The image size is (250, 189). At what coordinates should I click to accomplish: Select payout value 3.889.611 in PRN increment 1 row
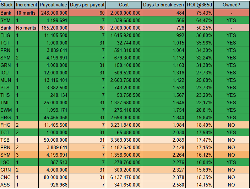(53, 50)
